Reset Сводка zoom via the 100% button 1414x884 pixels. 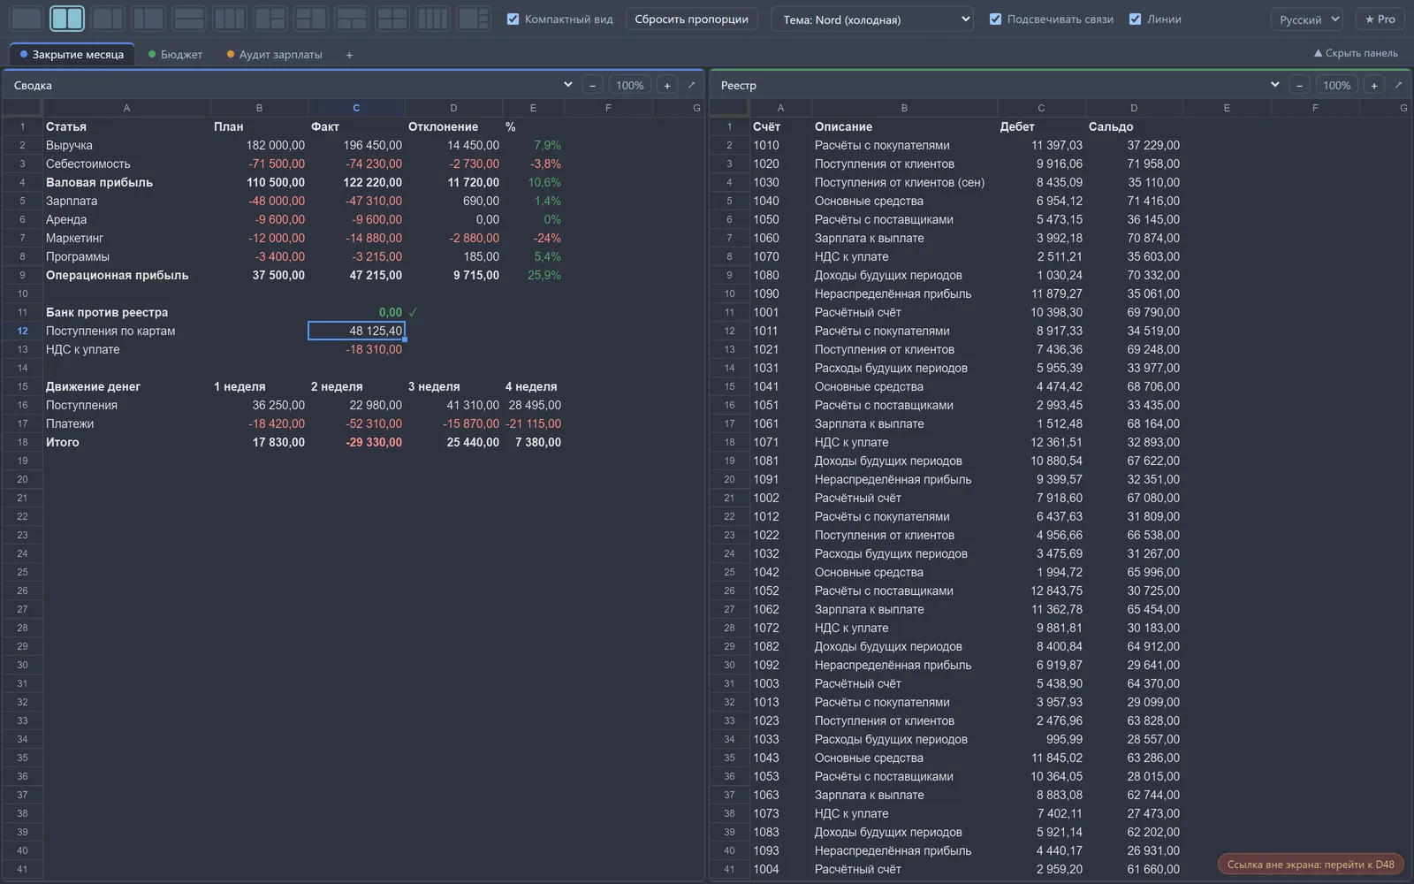pos(630,85)
